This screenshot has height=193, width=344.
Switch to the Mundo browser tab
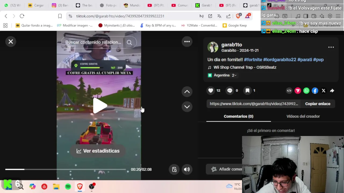(x=131, y=5)
